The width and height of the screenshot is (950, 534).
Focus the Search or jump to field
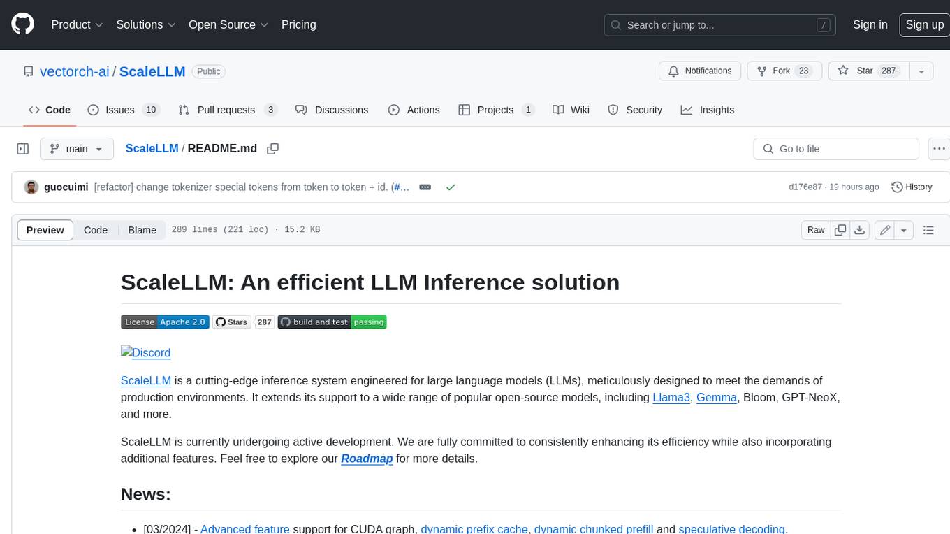click(x=719, y=24)
